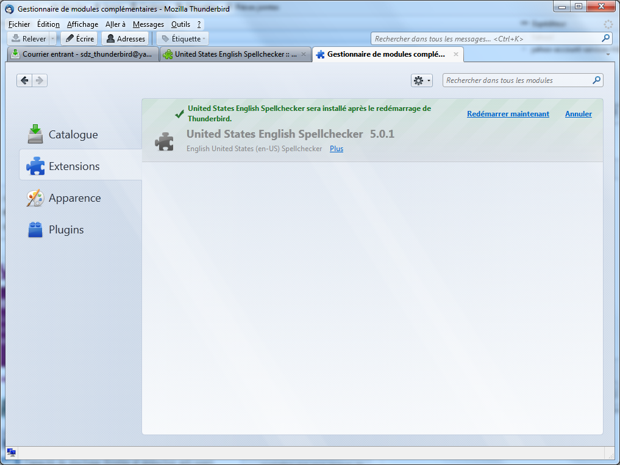Click the Catalogue download icon

click(x=35, y=133)
